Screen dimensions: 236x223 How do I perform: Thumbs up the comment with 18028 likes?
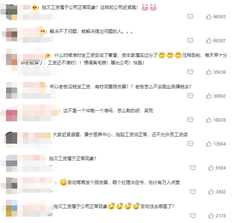pos(209,120)
